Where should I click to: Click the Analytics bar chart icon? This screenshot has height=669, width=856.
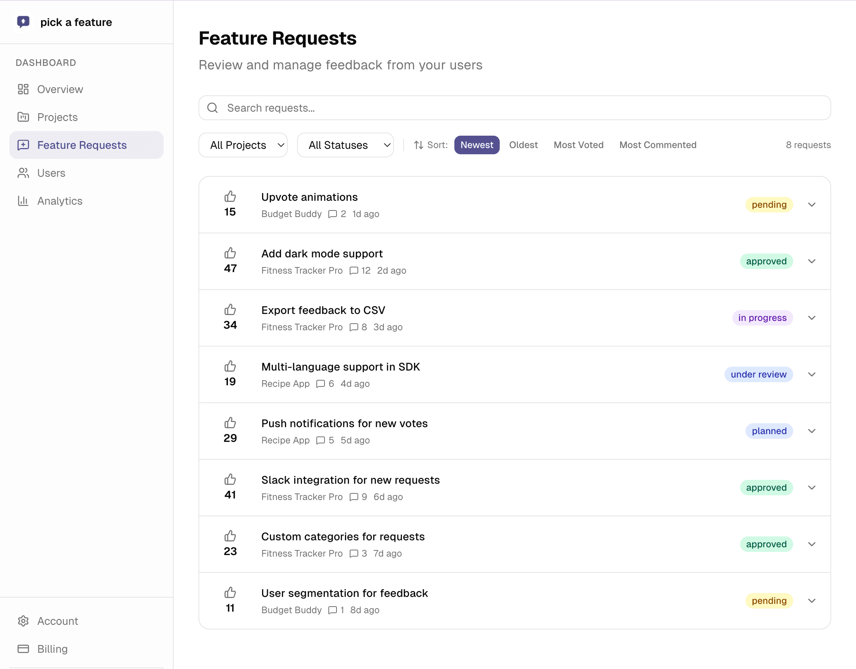click(x=23, y=201)
